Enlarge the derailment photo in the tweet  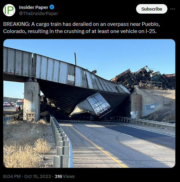coord(89,103)
